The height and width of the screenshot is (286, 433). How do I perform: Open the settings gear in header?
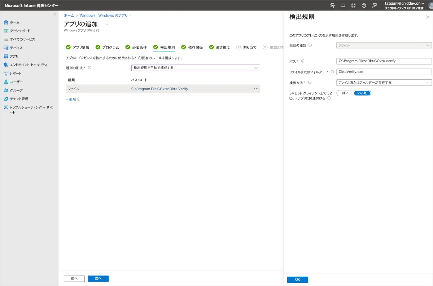pos(353,5)
